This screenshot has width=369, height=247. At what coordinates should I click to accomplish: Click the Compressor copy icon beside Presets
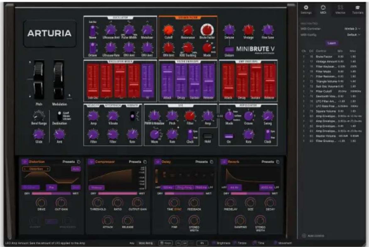145,162
